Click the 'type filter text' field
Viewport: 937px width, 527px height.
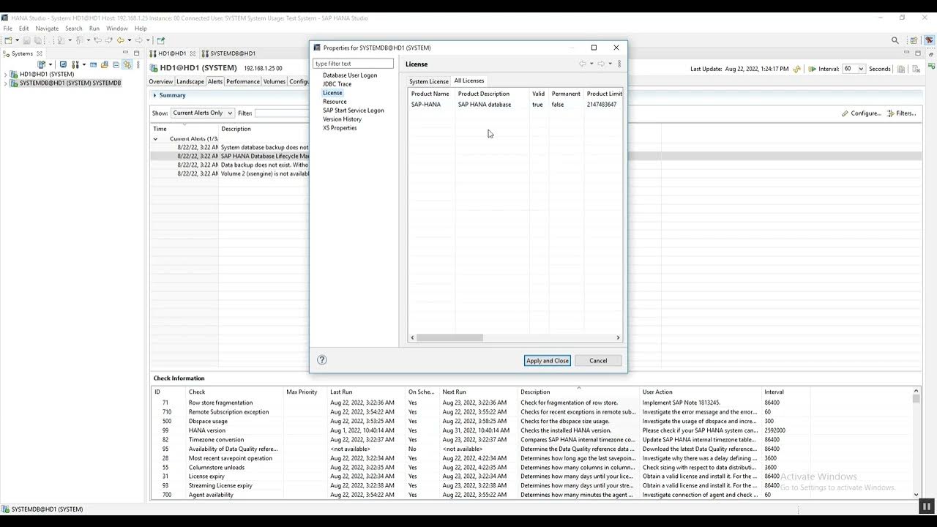pyautogui.click(x=353, y=64)
